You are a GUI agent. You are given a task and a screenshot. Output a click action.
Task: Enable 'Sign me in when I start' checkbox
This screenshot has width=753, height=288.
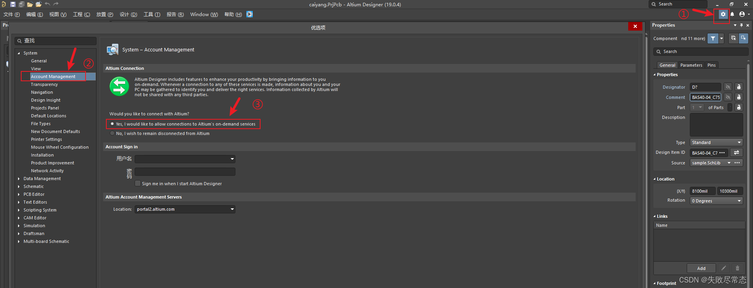(138, 183)
